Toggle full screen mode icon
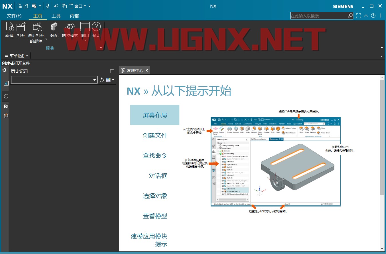The height and width of the screenshot is (254, 386). 359,16
